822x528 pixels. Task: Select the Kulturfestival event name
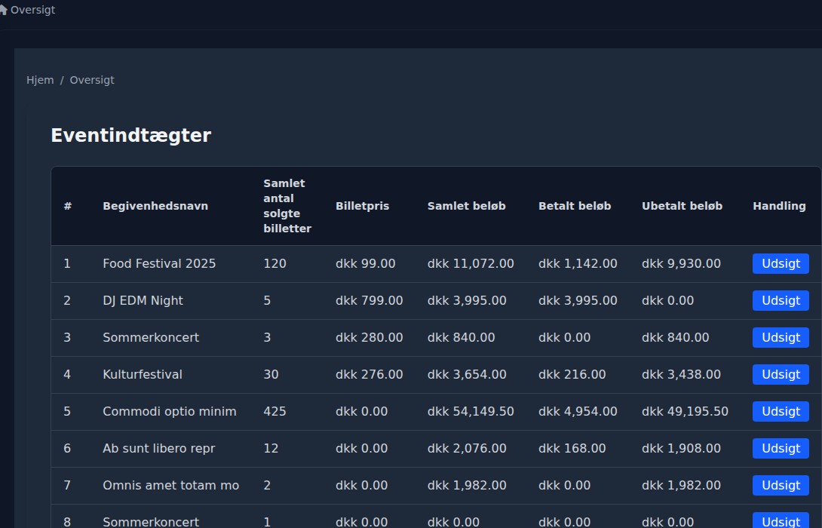pyautogui.click(x=142, y=375)
